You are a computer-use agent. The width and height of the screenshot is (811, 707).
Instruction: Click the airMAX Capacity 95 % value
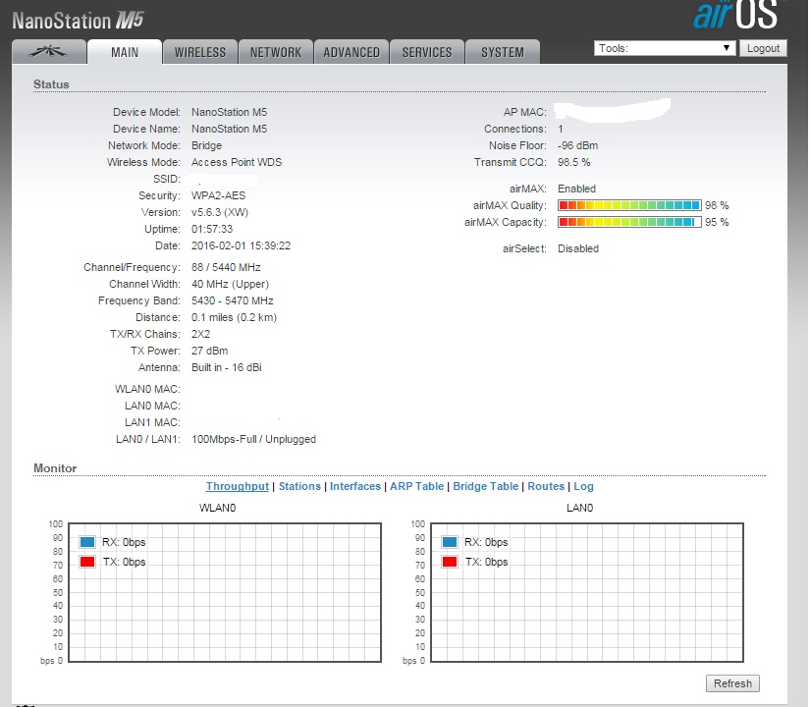(717, 222)
